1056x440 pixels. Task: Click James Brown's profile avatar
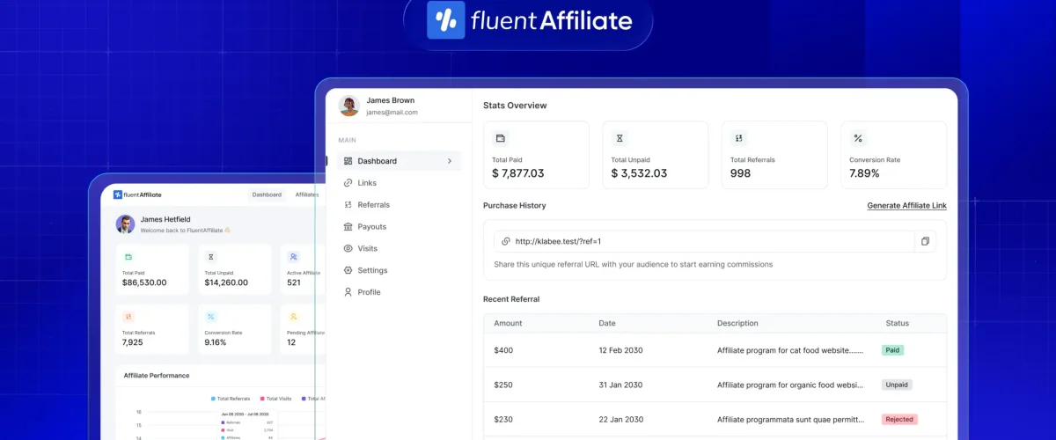point(349,106)
